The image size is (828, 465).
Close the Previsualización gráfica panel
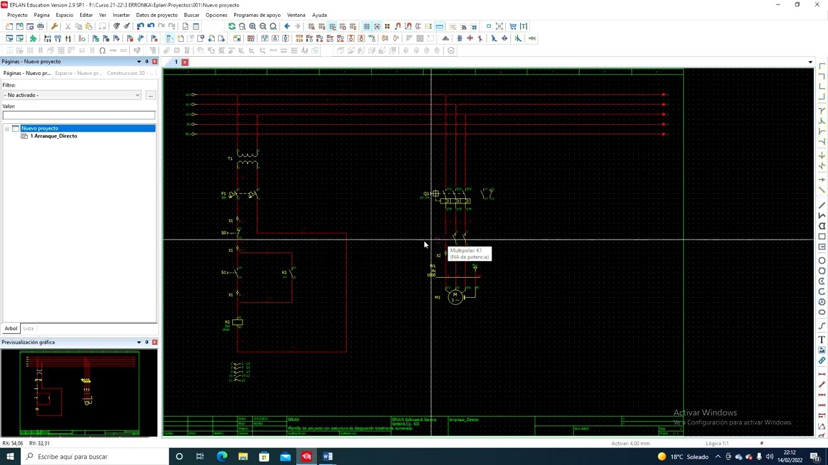coord(155,342)
